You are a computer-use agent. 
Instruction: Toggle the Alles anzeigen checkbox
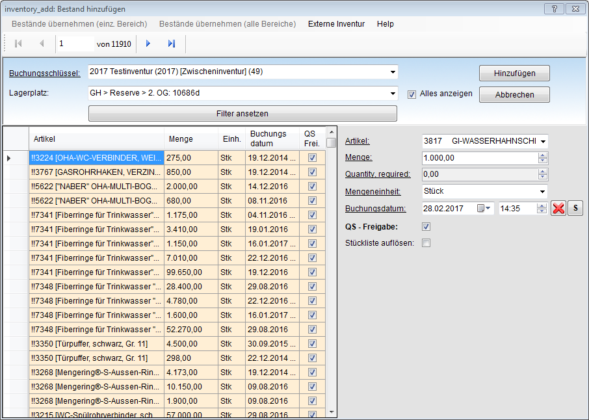[412, 94]
